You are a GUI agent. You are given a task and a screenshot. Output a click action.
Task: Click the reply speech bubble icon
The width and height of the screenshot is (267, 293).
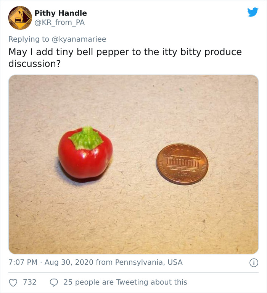tap(54, 282)
